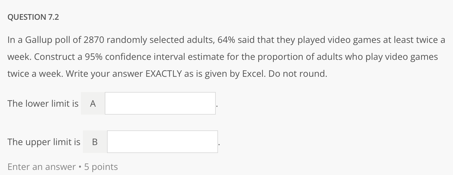The height and width of the screenshot is (175, 453).
Task: Click the phrase The lower limit is
Action: [x=42, y=103]
